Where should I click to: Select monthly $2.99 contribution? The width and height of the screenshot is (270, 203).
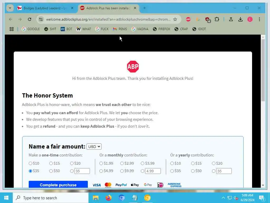[122, 163]
